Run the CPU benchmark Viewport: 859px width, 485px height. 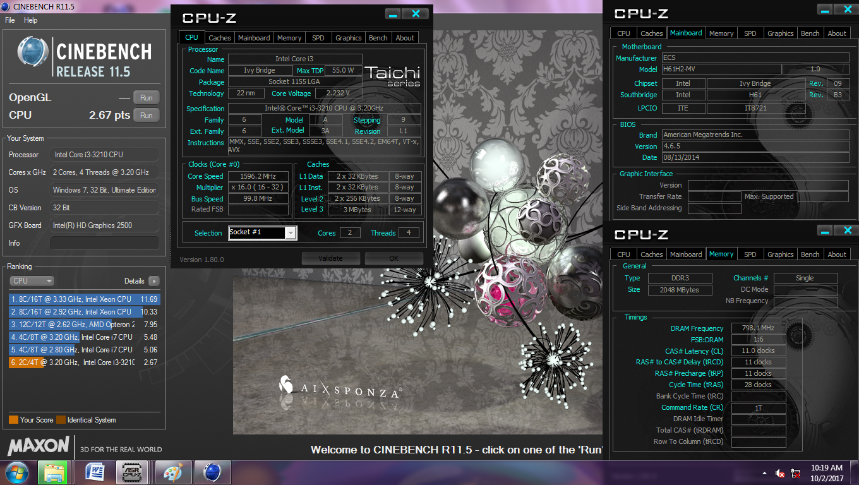[146, 116]
